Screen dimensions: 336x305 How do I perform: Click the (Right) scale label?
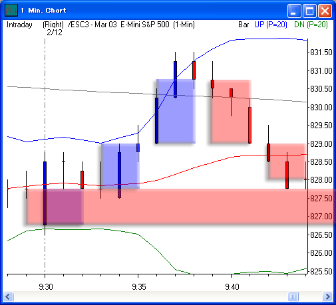pyautogui.click(x=53, y=25)
